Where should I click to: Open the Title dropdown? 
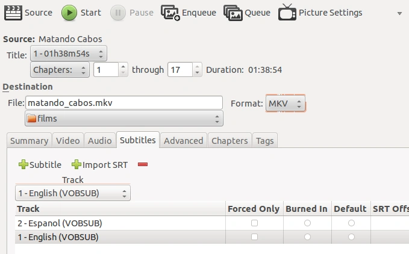(68, 54)
